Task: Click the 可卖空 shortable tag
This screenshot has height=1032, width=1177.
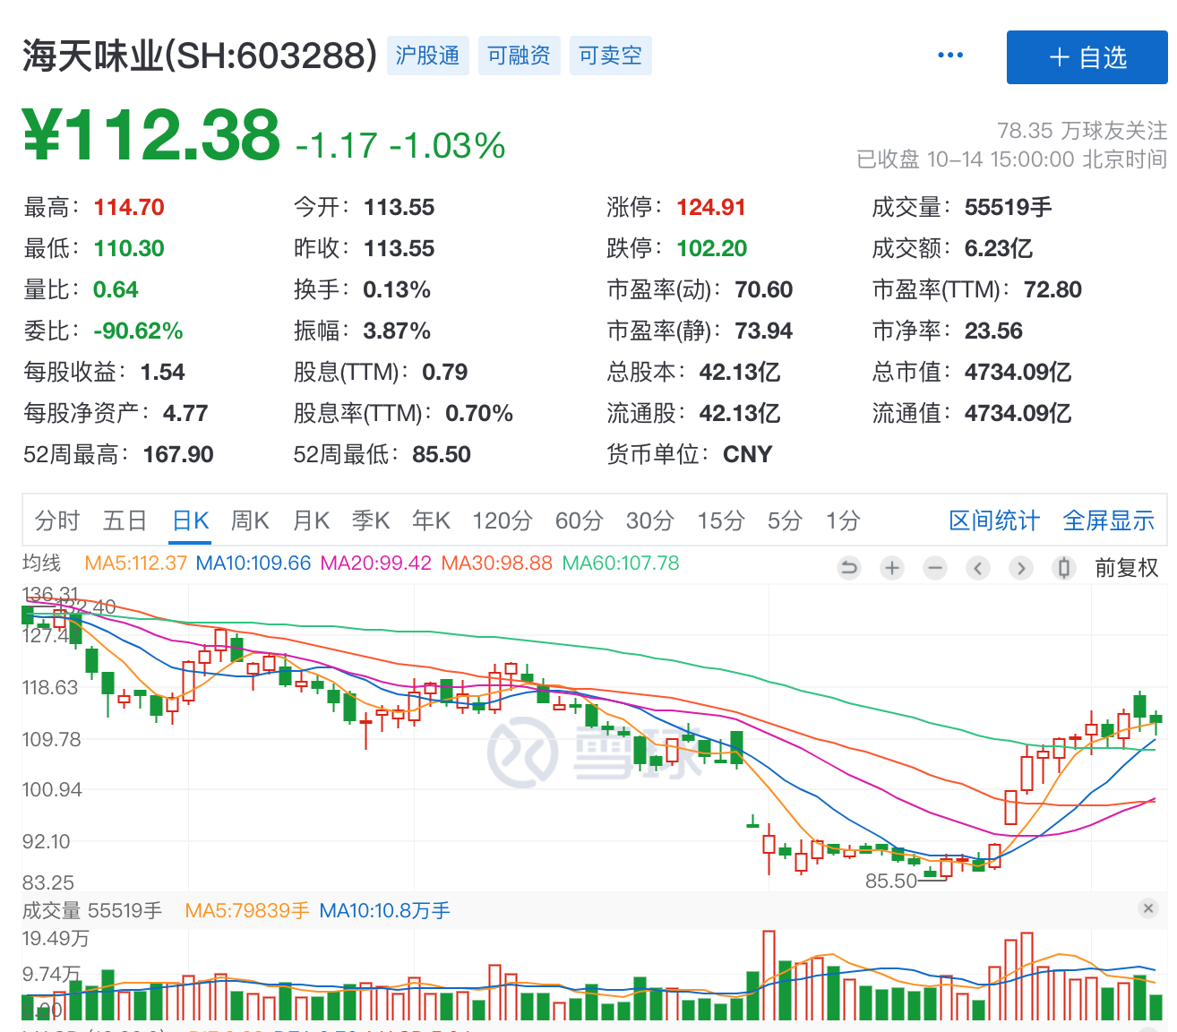Action: (x=610, y=55)
